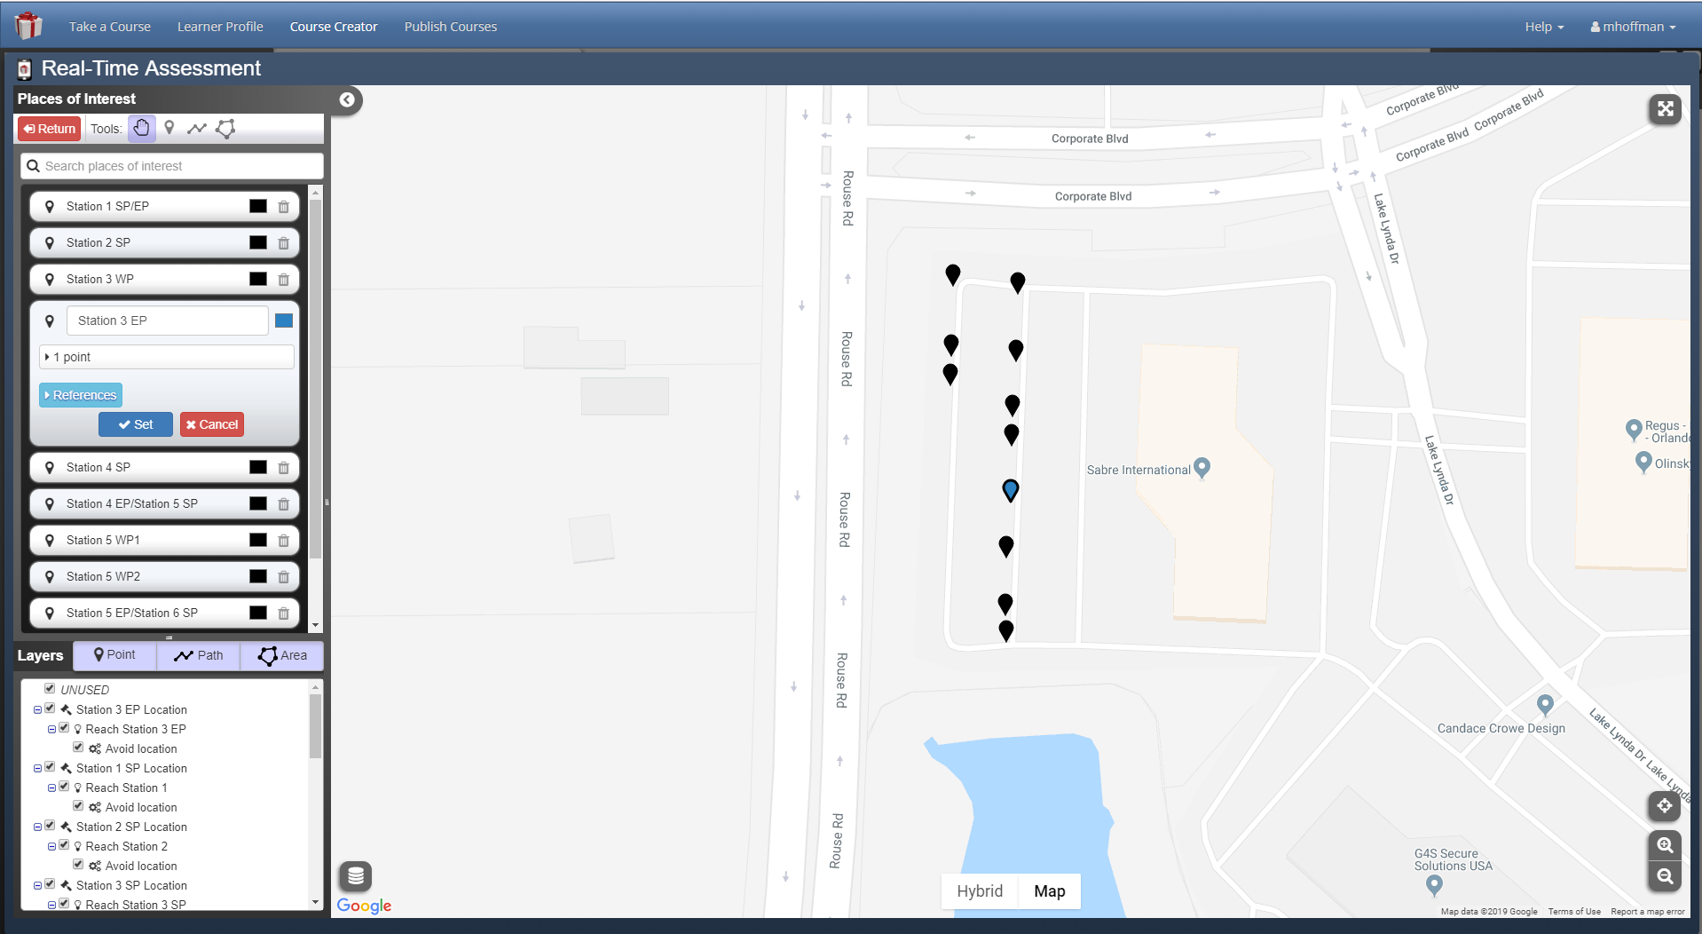Cancel editing Station 3 EP
Screen dimensions: 1702x934
[212, 424]
